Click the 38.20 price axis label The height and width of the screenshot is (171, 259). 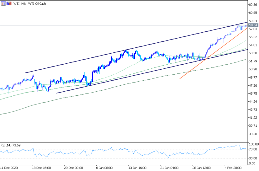[x=253, y=134]
